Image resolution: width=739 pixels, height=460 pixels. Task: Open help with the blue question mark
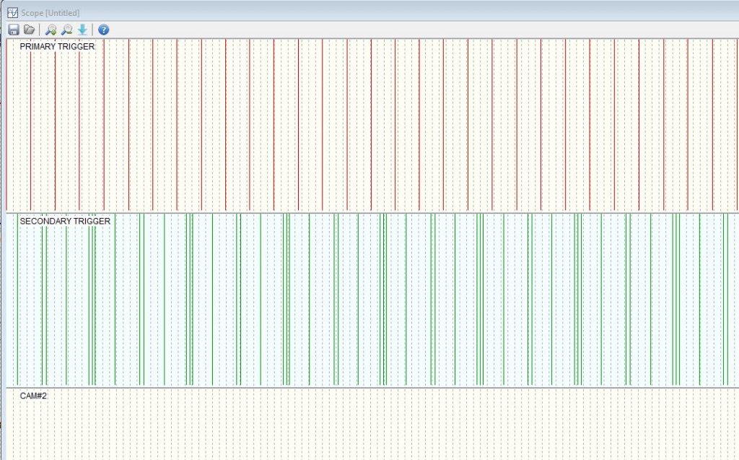(x=104, y=30)
